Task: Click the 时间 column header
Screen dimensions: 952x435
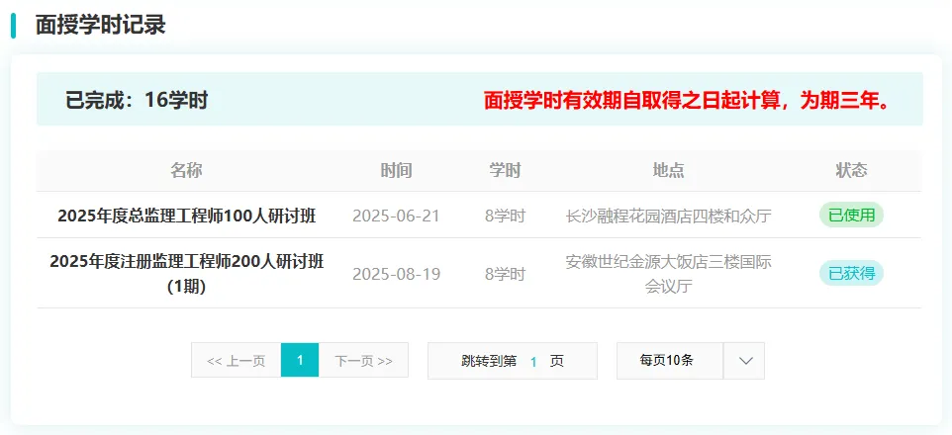Action: pyautogui.click(x=396, y=170)
